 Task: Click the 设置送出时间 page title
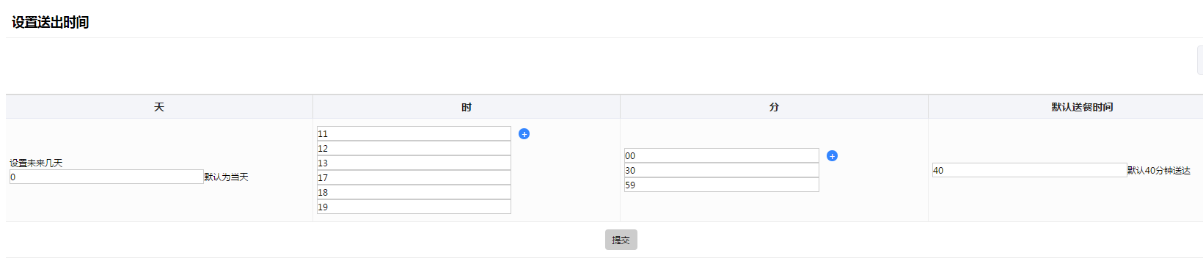[51, 22]
